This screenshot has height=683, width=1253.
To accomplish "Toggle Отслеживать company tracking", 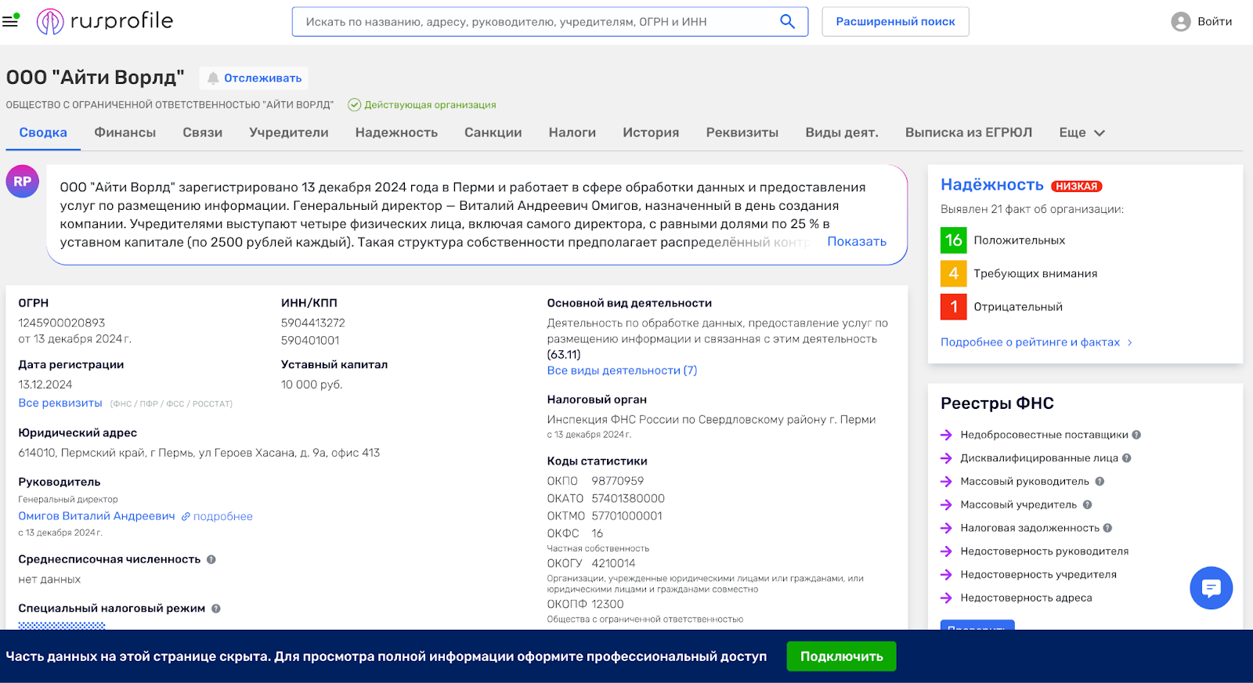I will 254,78.
